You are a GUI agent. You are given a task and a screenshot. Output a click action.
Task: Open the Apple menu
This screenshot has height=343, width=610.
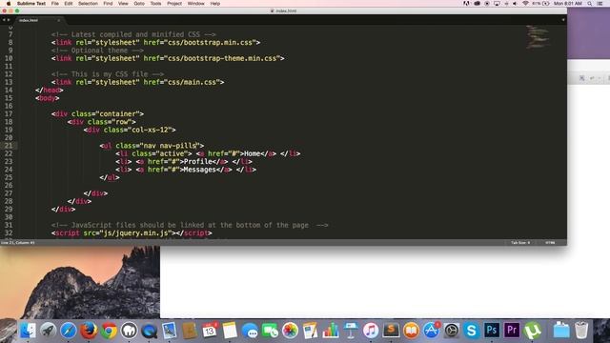pyautogui.click(x=9, y=4)
